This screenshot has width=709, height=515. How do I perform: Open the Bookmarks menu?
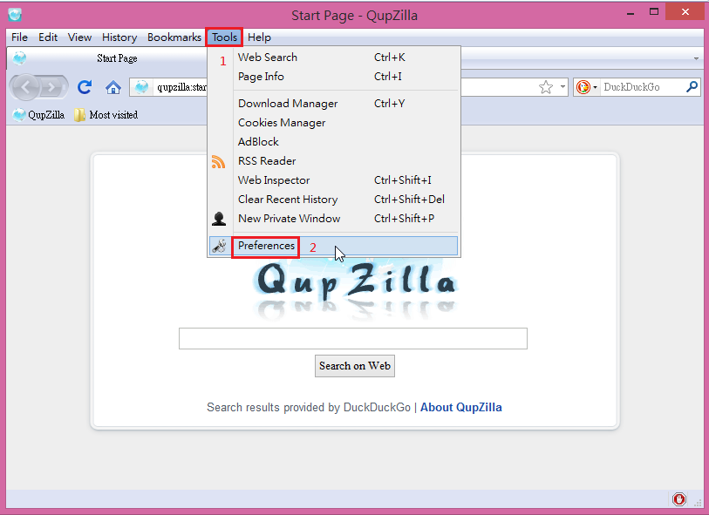pos(174,37)
